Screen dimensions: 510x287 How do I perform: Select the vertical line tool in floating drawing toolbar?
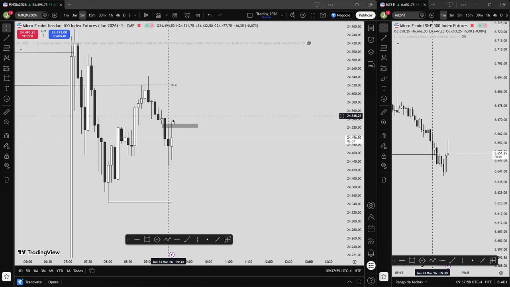point(197,240)
